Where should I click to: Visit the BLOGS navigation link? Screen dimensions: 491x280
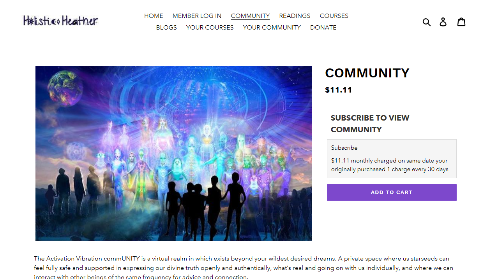click(166, 28)
